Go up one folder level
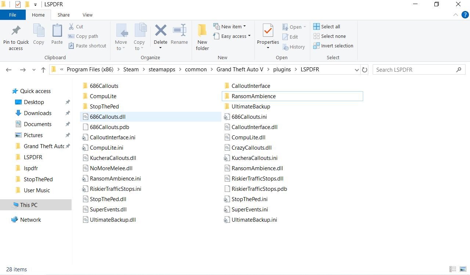The image size is (470, 275). [x=43, y=70]
